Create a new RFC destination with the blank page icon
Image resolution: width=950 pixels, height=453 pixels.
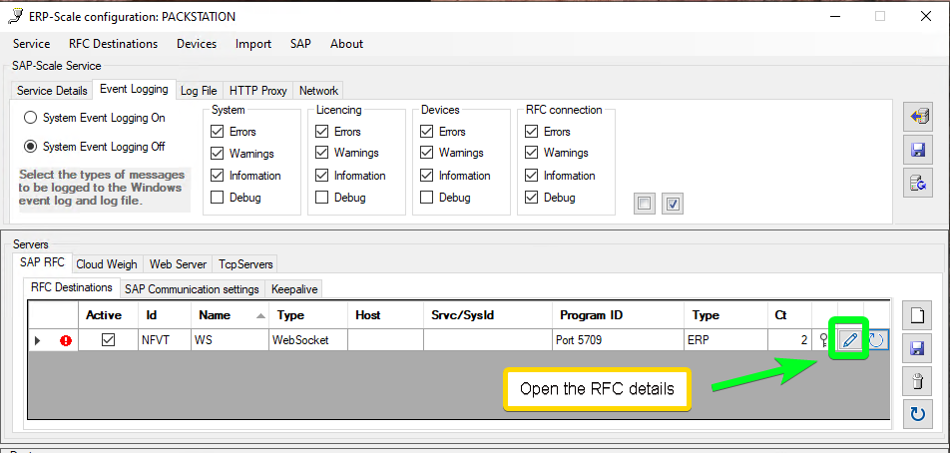click(917, 315)
